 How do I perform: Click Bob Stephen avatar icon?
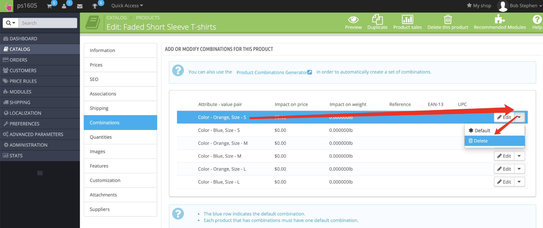(x=503, y=6)
